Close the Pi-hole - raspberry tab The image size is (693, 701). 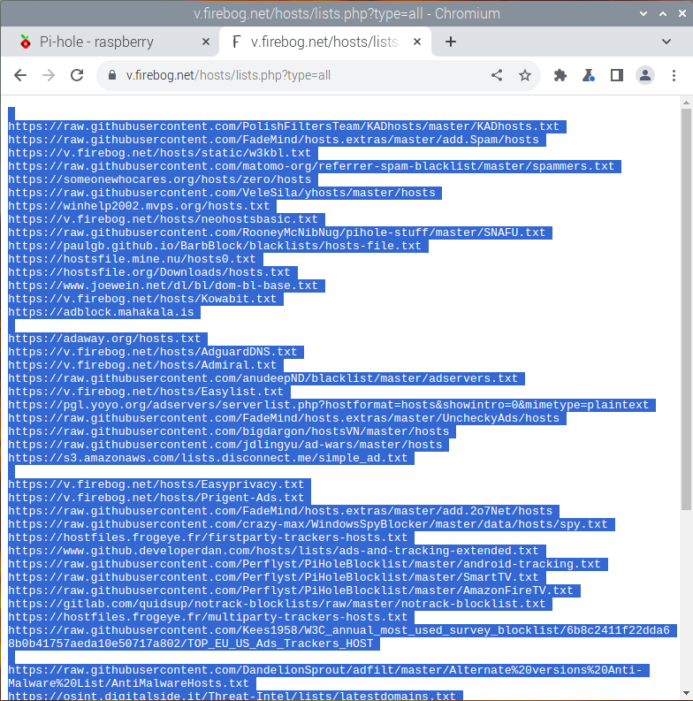206,42
